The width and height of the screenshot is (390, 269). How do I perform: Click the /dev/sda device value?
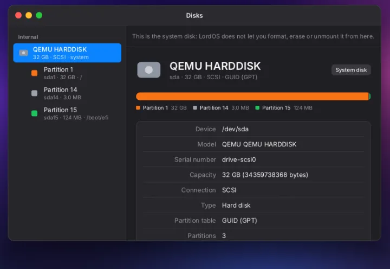pyautogui.click(x=235, y=129)
